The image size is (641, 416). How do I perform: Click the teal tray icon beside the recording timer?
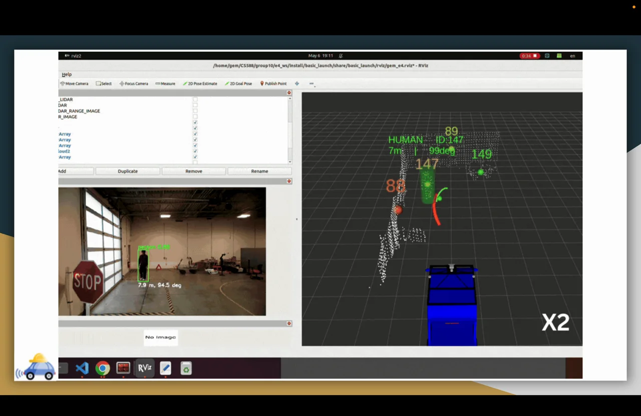point(547,55)
